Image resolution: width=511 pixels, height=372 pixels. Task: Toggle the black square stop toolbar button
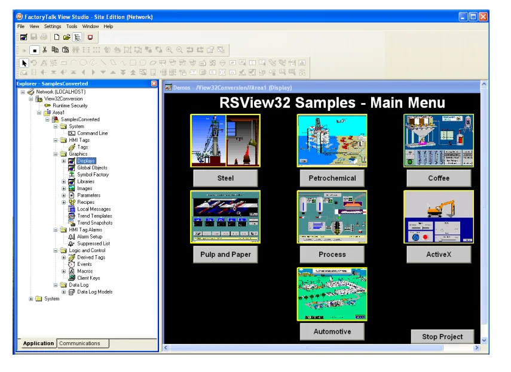pos(35,50)
